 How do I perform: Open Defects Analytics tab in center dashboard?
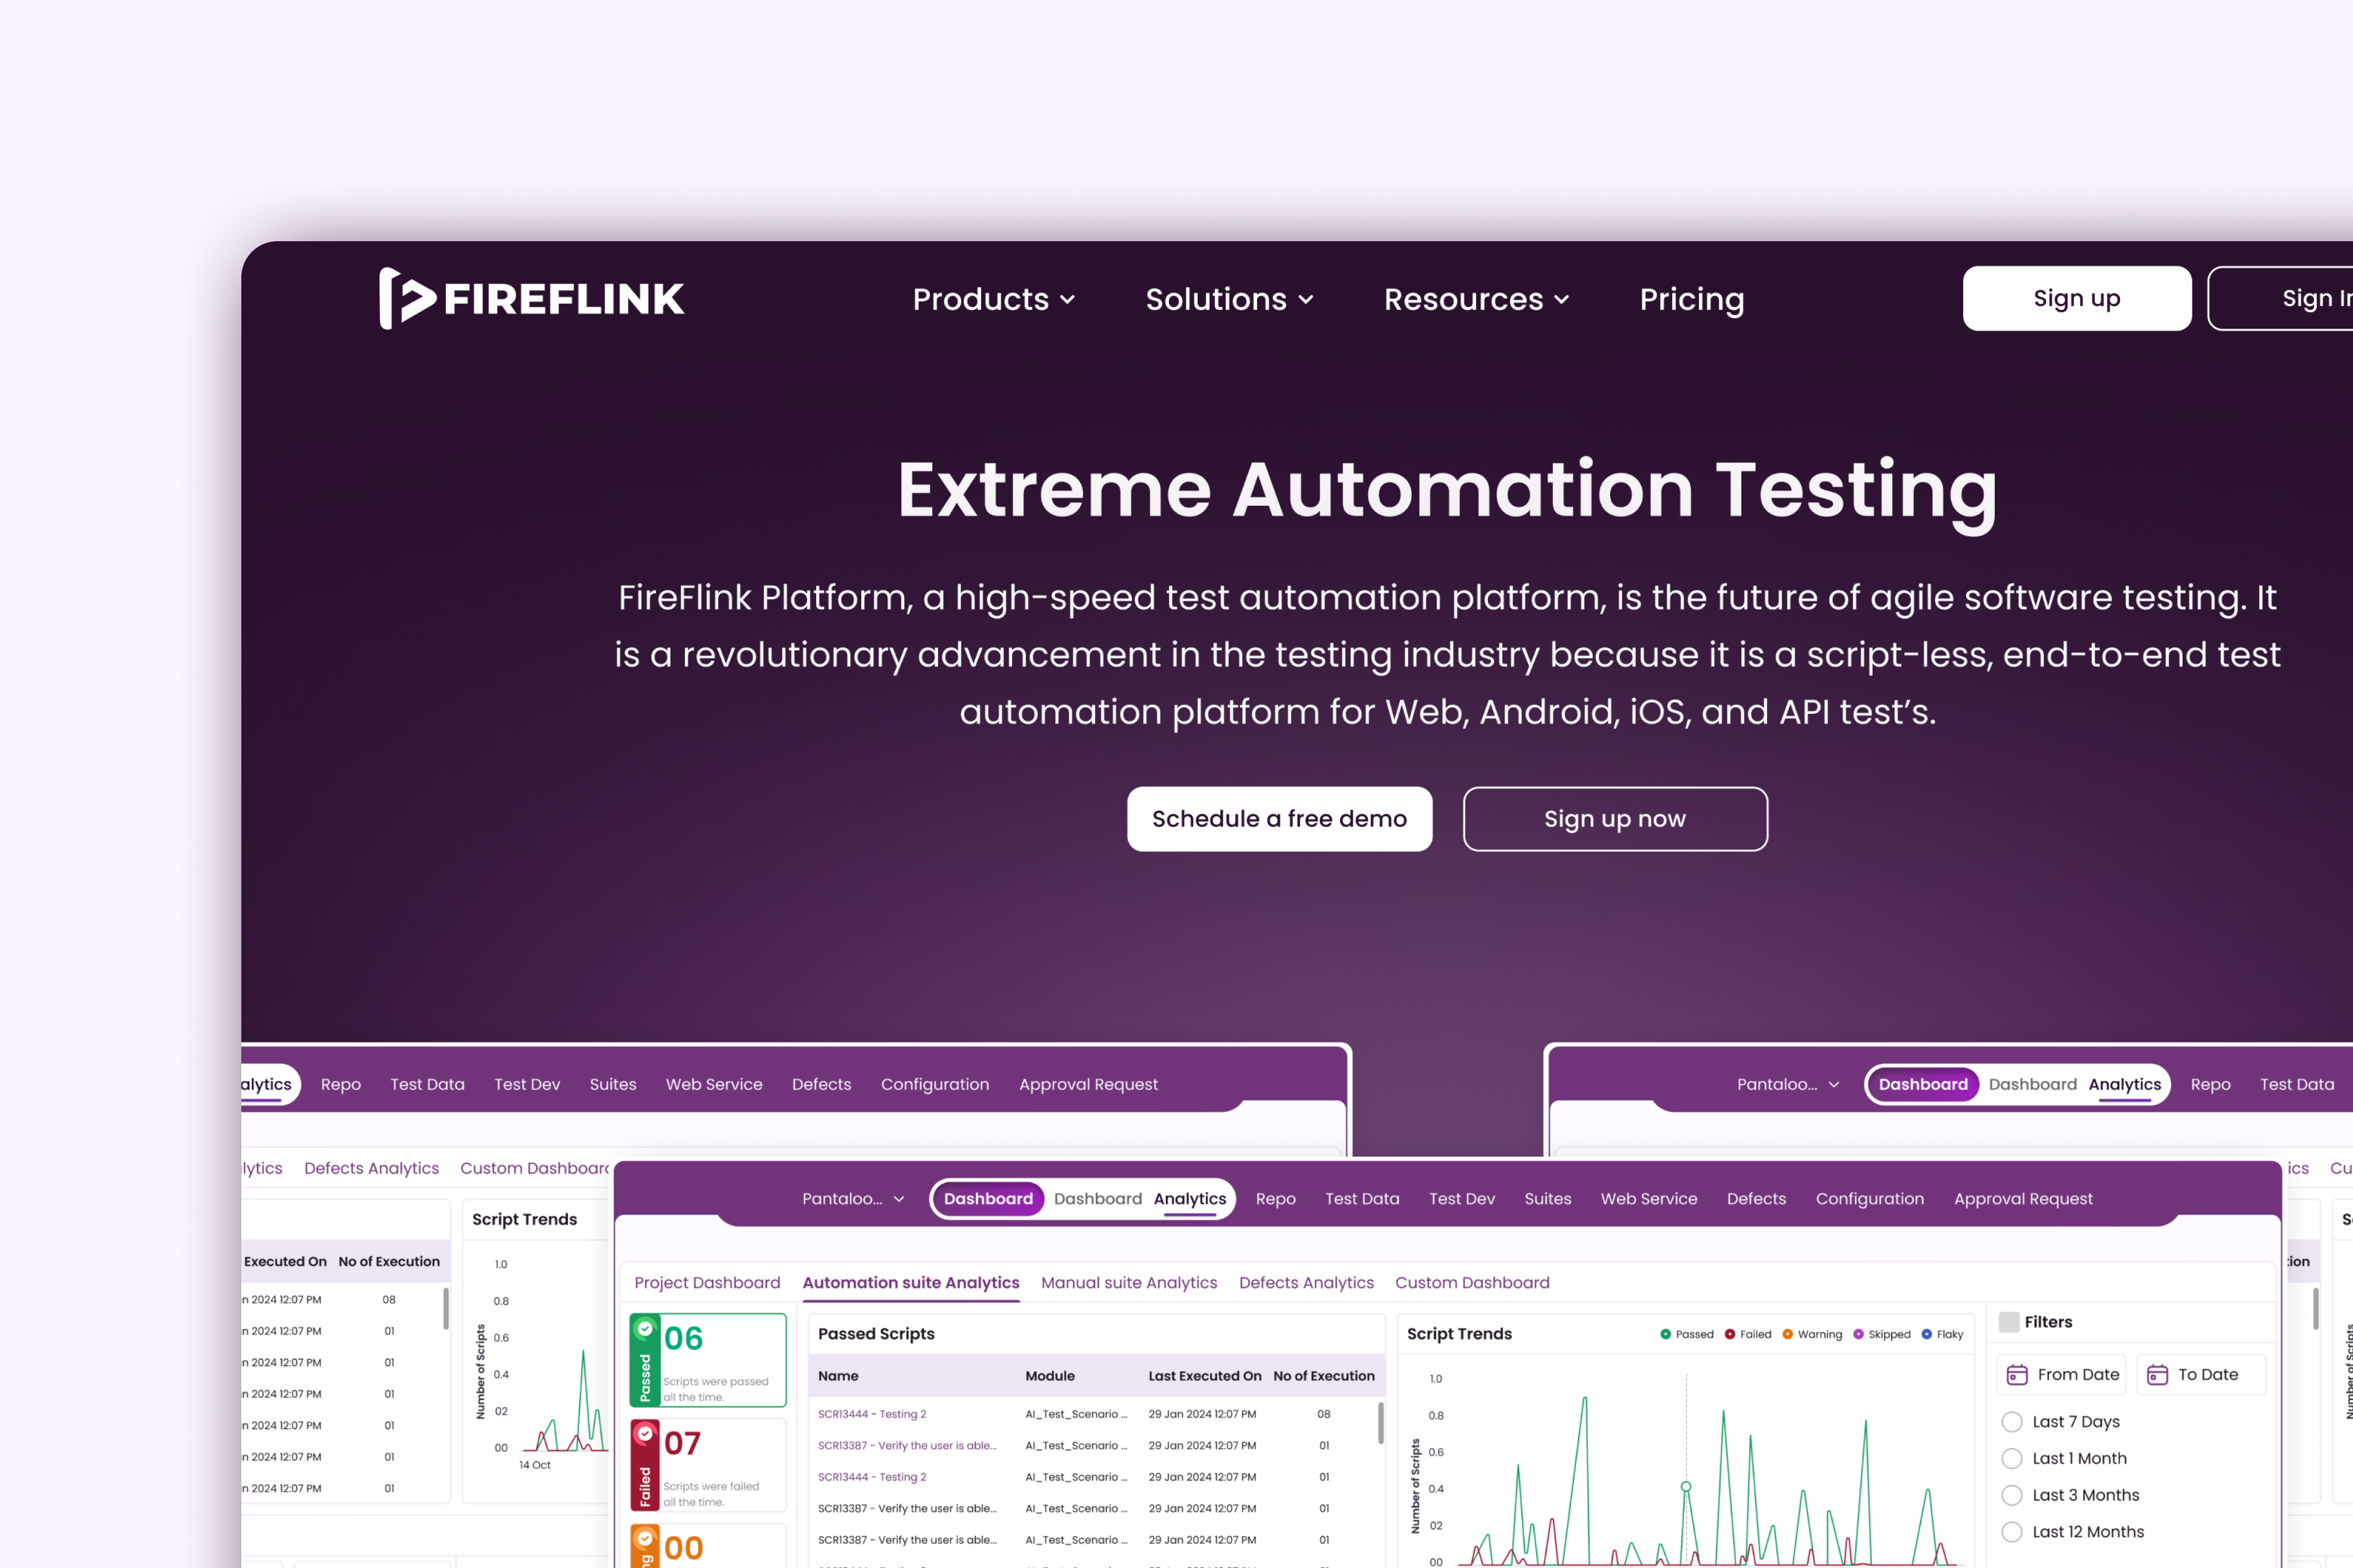[x=1305, y=1283]
